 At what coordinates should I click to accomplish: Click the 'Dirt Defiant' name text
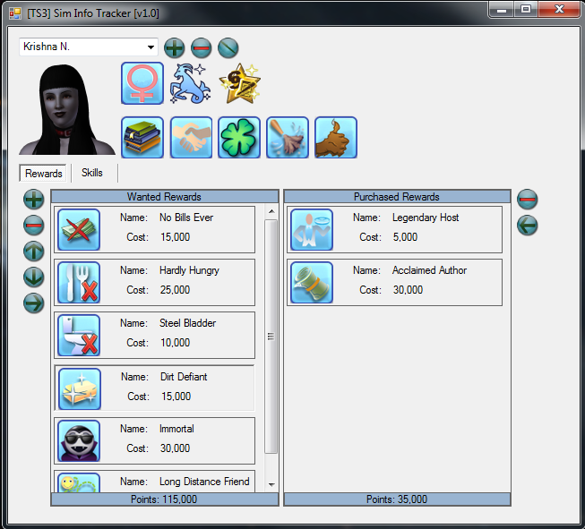(x=184, y=377)
